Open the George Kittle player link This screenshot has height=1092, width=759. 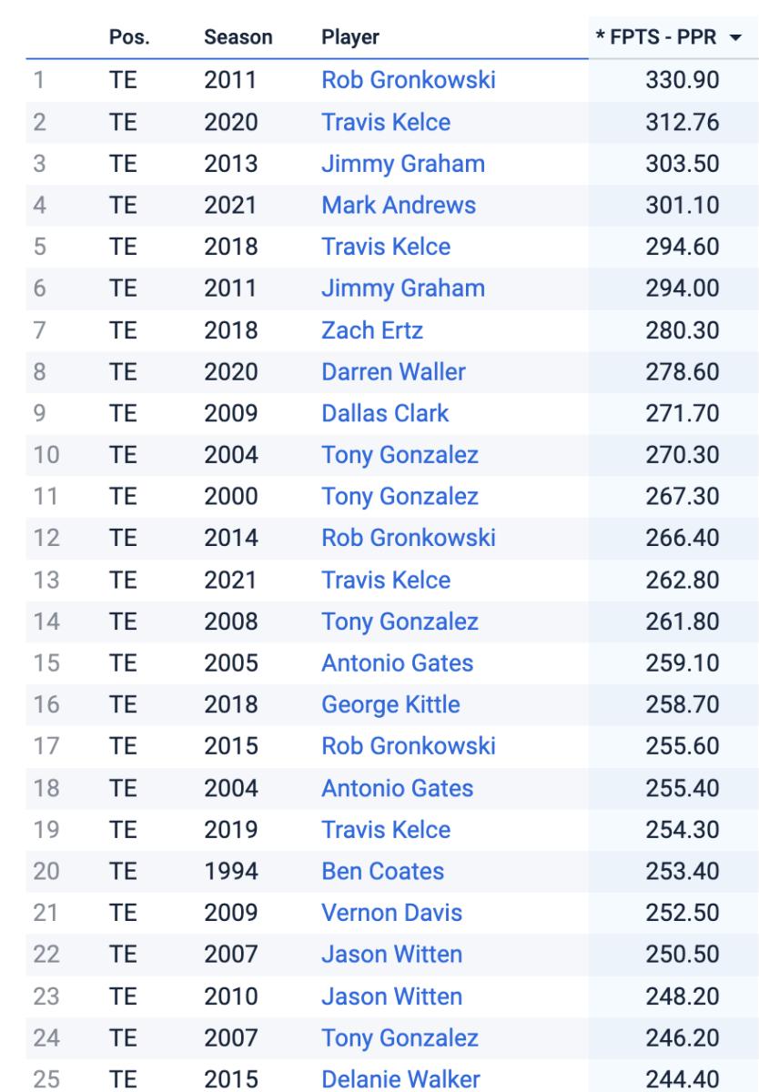pos(390,704)
